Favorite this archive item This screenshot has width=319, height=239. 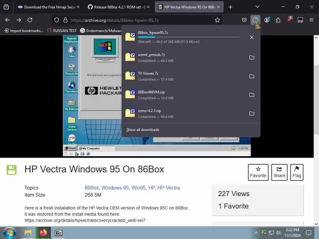tap(258, 172)
